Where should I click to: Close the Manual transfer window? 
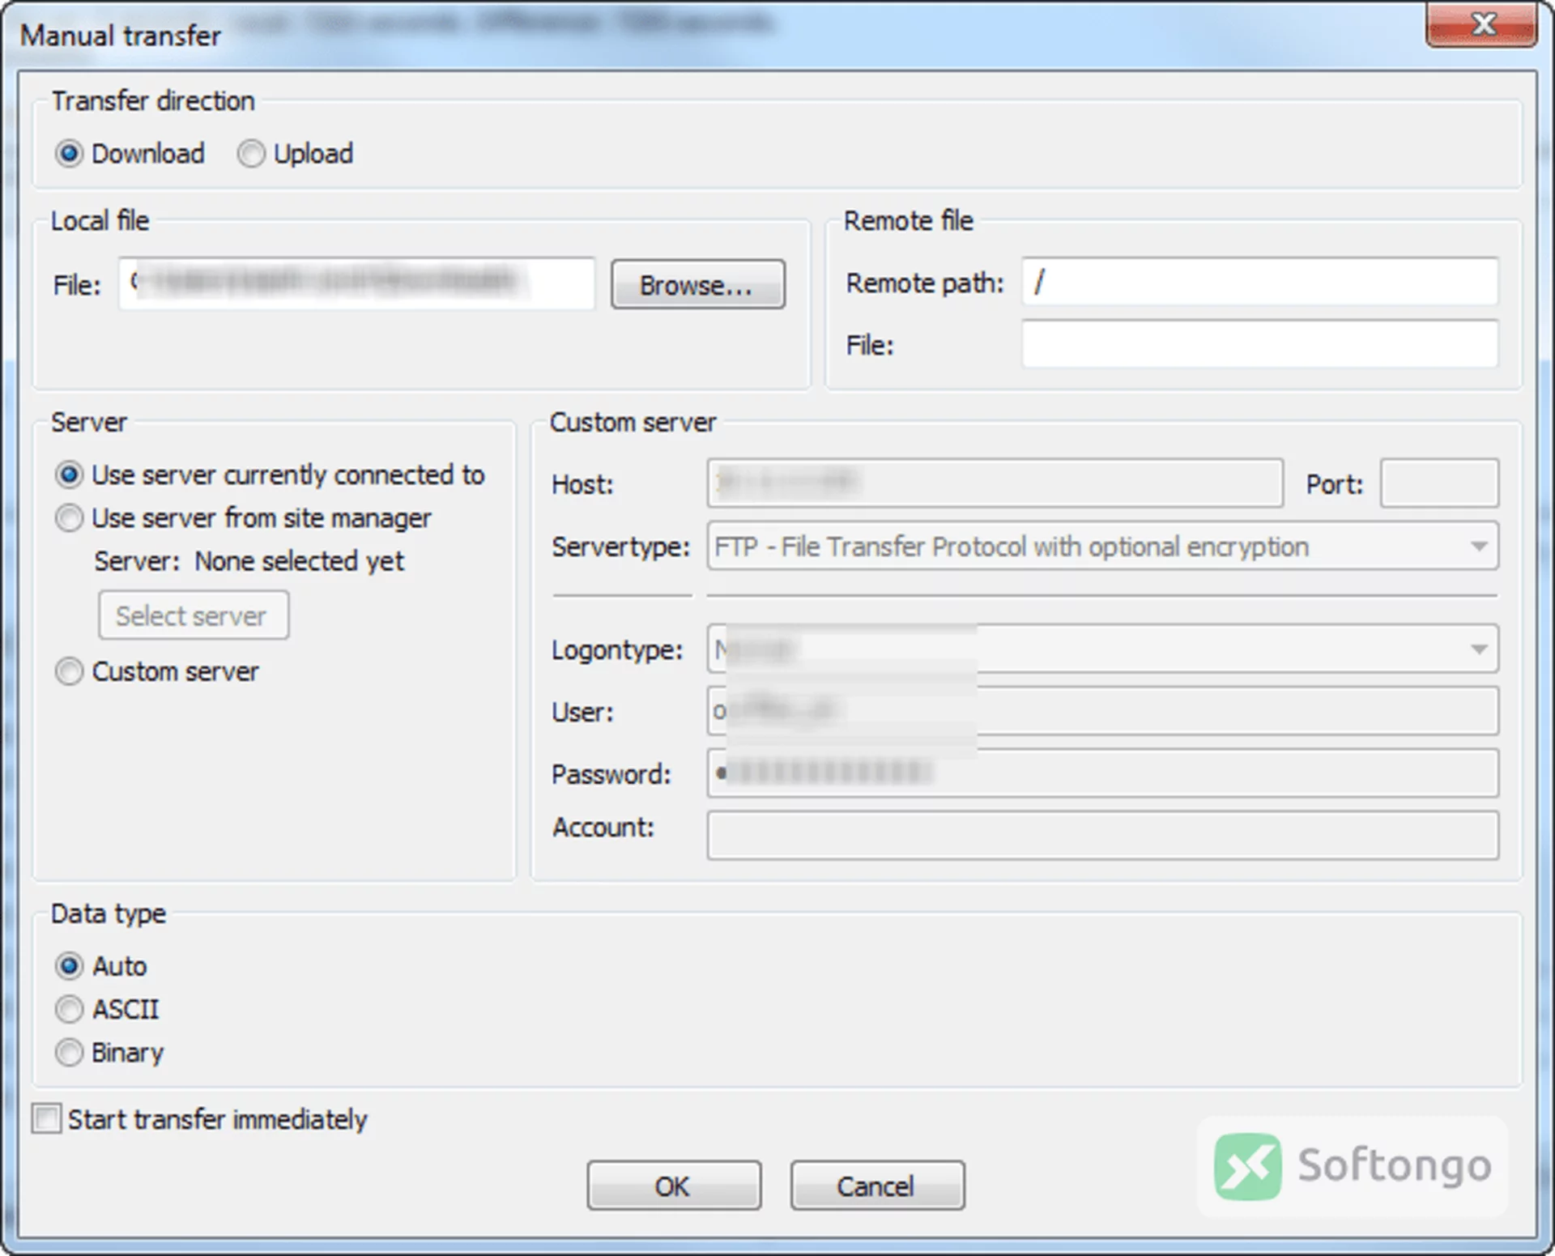tap(1481, 24)
